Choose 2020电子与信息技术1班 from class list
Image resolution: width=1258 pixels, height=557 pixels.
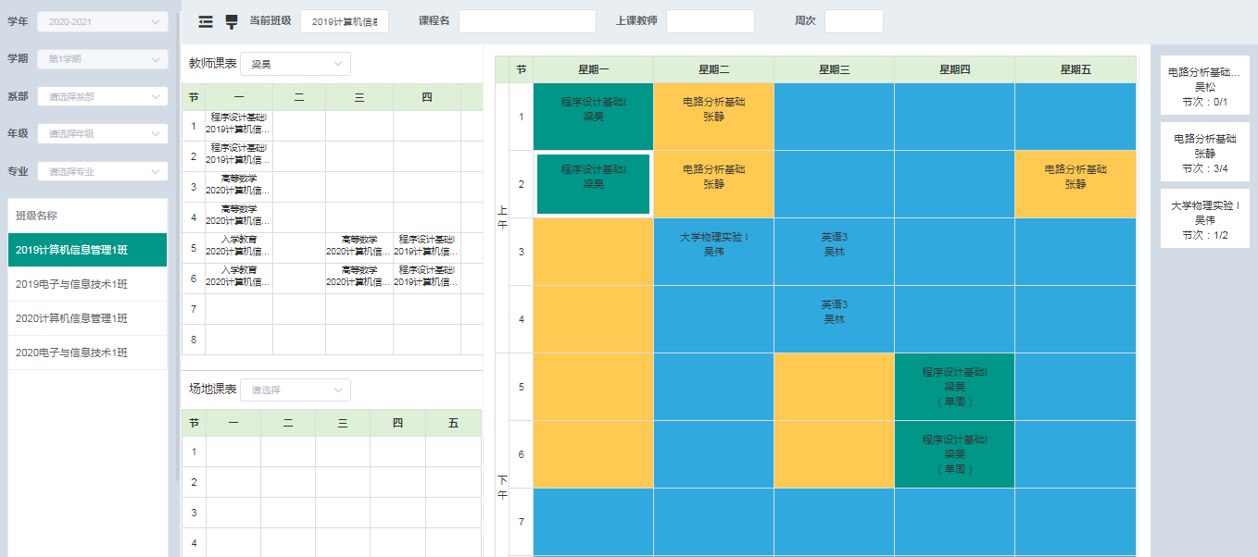87,353
